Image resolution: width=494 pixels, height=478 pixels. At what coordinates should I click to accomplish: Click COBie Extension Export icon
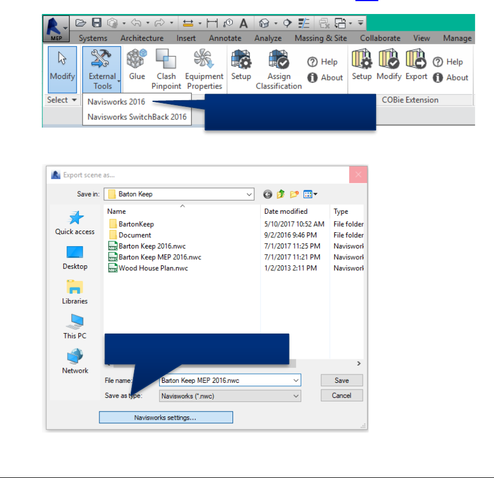coord(416,64)
